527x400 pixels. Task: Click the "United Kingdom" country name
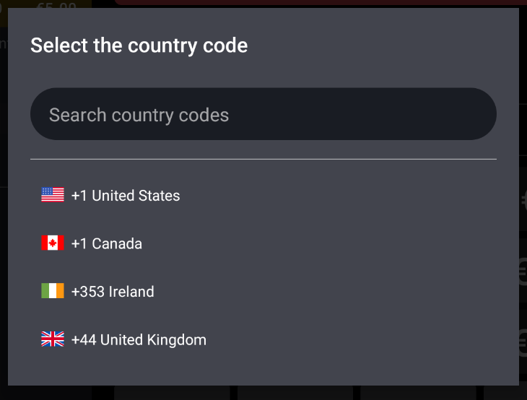tap(153, 340)
